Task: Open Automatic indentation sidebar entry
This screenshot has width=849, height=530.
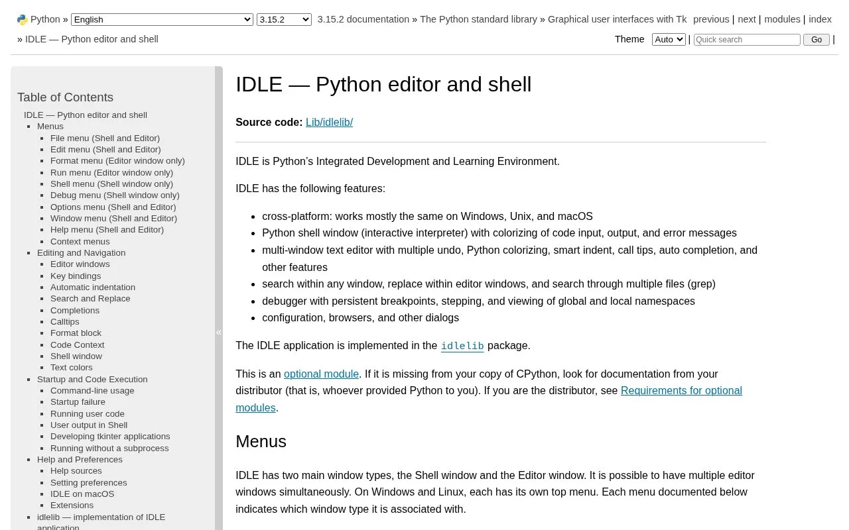Action: point(93,287)
